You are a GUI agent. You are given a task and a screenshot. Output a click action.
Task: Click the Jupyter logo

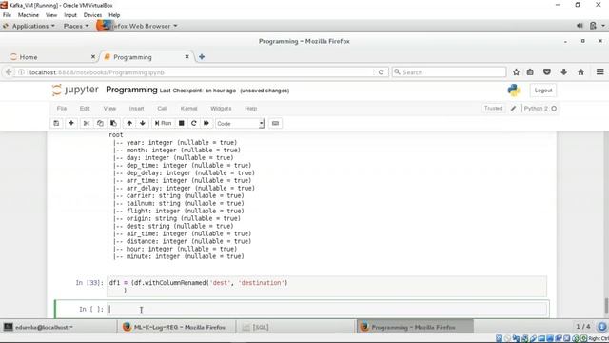pos(75,90)
